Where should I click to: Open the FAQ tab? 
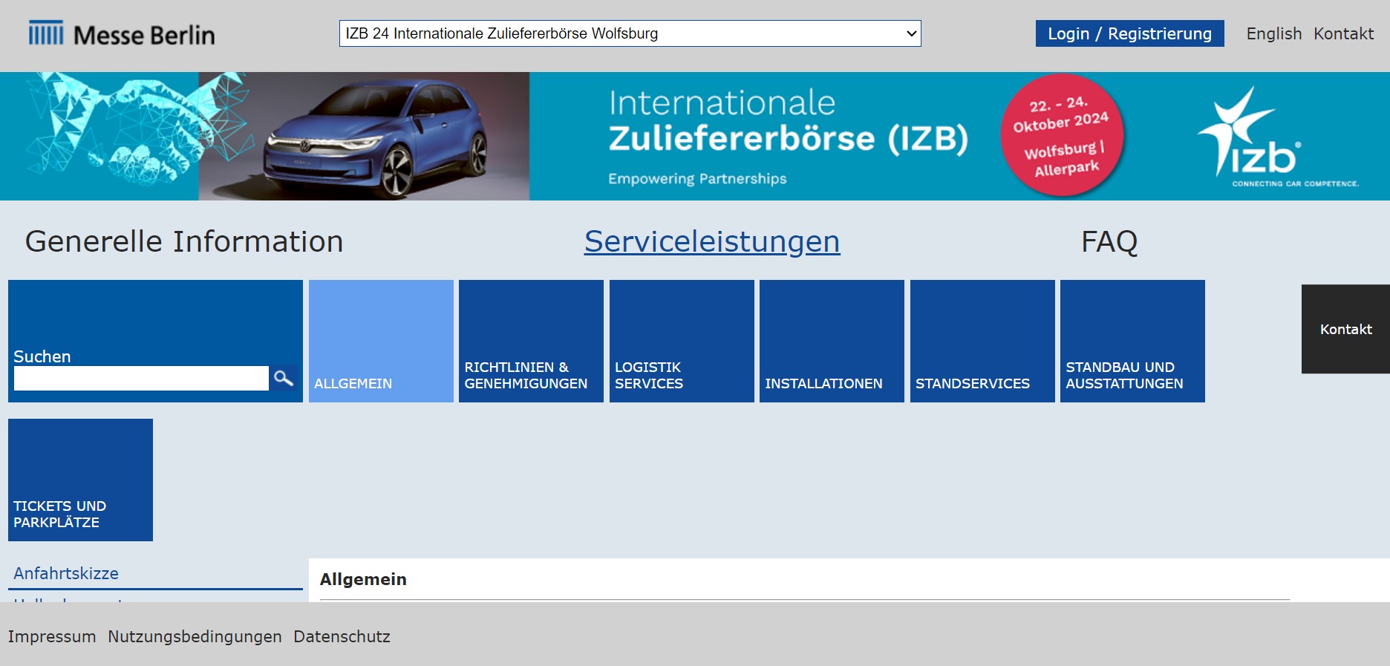point(1109,242)
